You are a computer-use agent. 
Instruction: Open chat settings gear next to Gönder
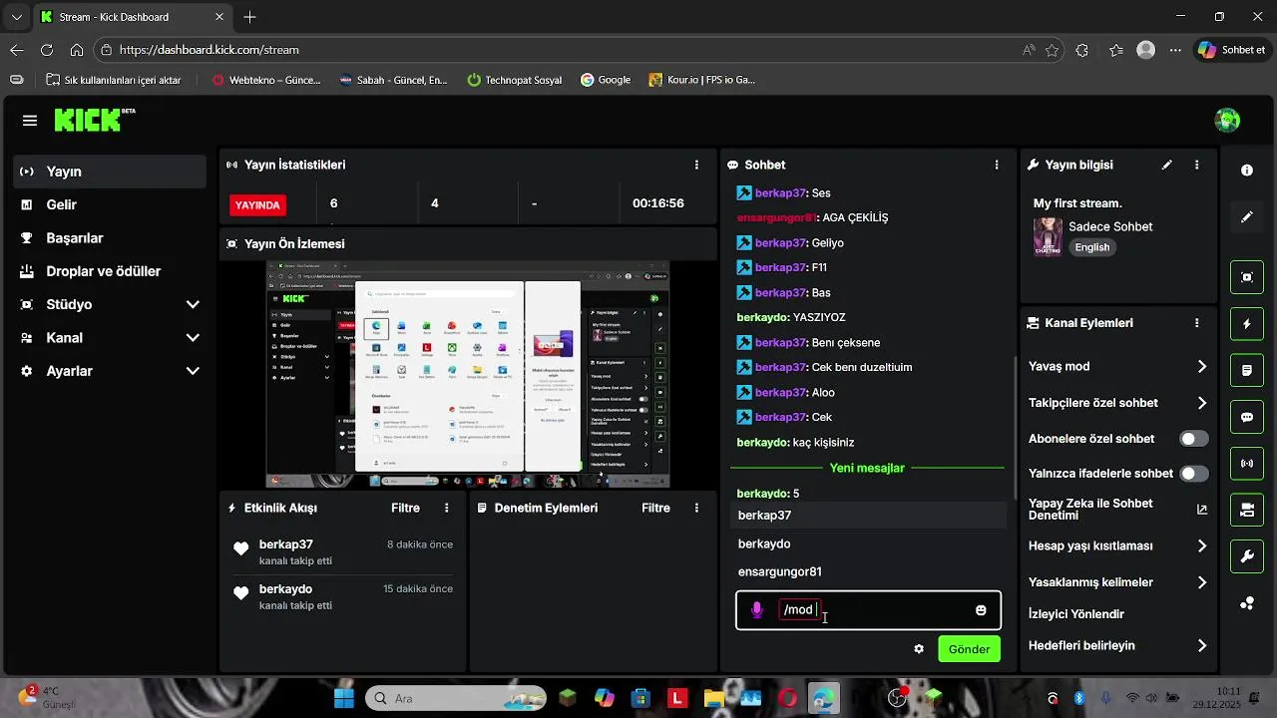coord(919,649)
